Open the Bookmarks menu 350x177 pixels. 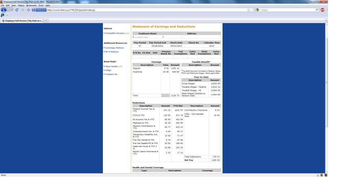click(31, 5)
